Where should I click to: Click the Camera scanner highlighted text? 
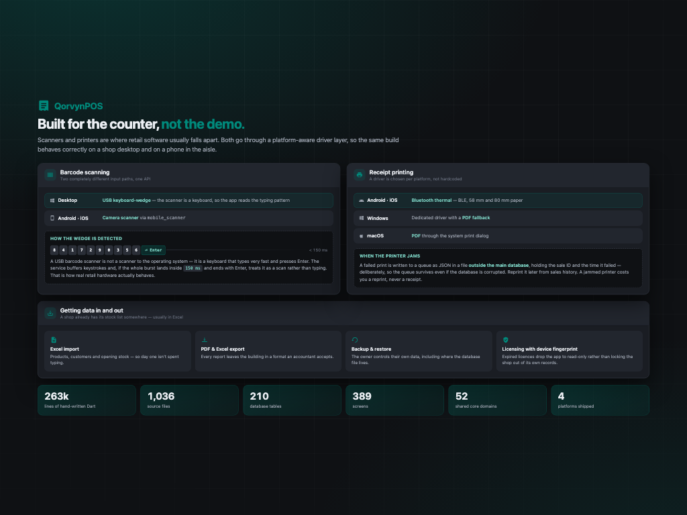point(121,218)
